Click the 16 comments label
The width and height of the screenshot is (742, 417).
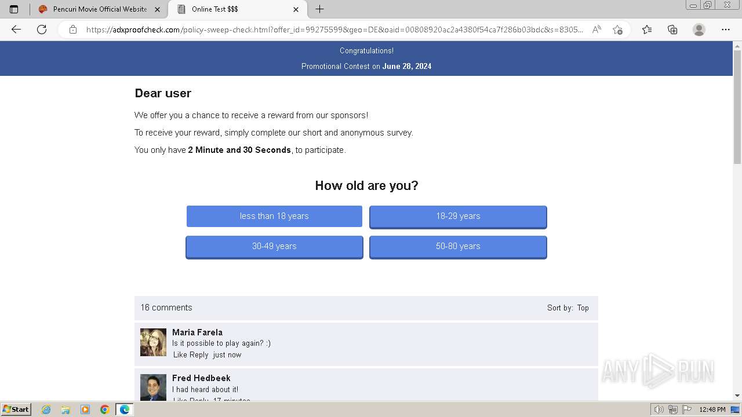pyautogui.click(x=166, y=308)
